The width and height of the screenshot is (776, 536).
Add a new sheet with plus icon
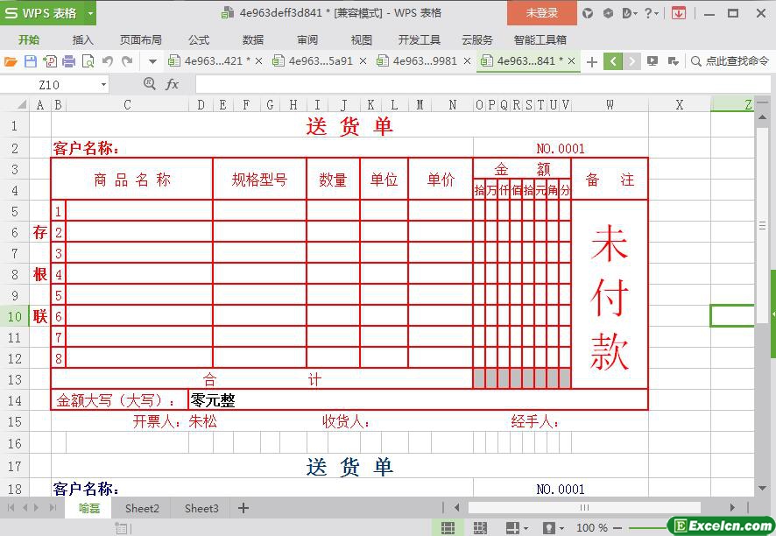(243, 508)
